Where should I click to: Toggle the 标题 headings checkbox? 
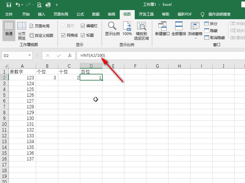click(83, 35)
